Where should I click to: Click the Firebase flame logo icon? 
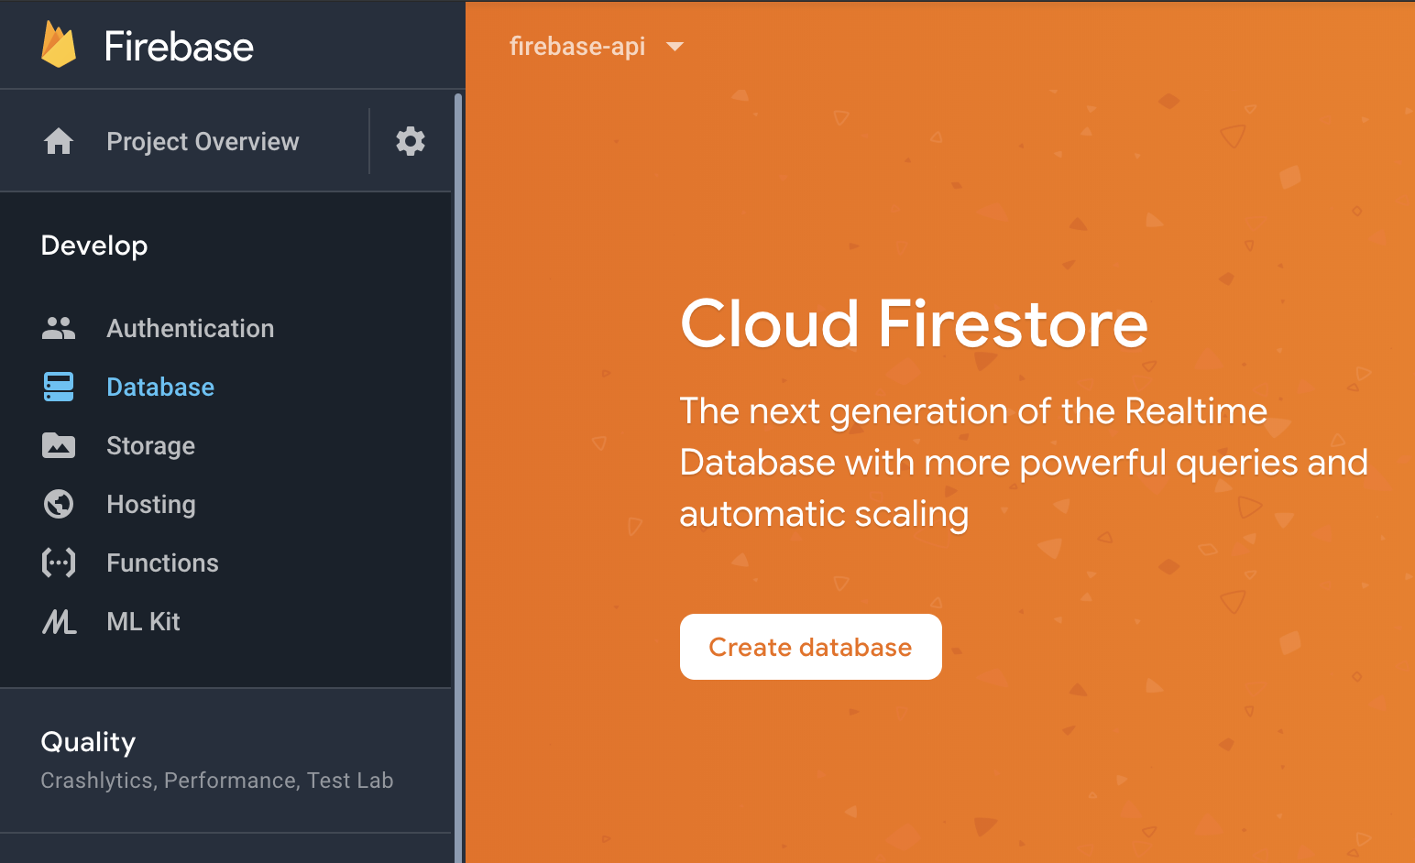pos(59,45)
